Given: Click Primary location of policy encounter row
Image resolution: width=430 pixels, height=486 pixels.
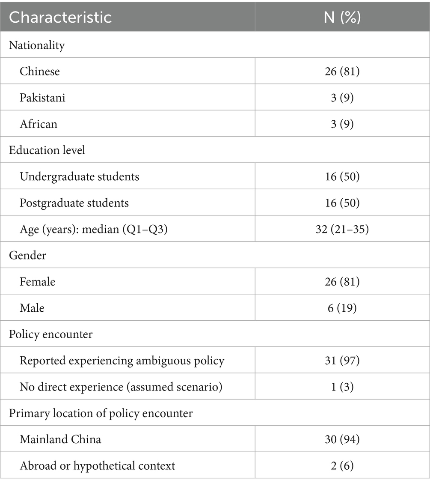Looking at the screenshot, I should [101, 413].
